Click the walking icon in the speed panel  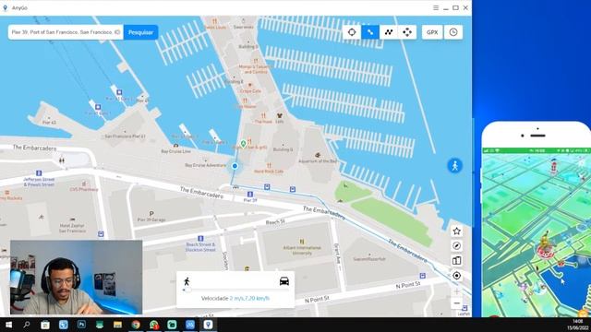point(187,281)
